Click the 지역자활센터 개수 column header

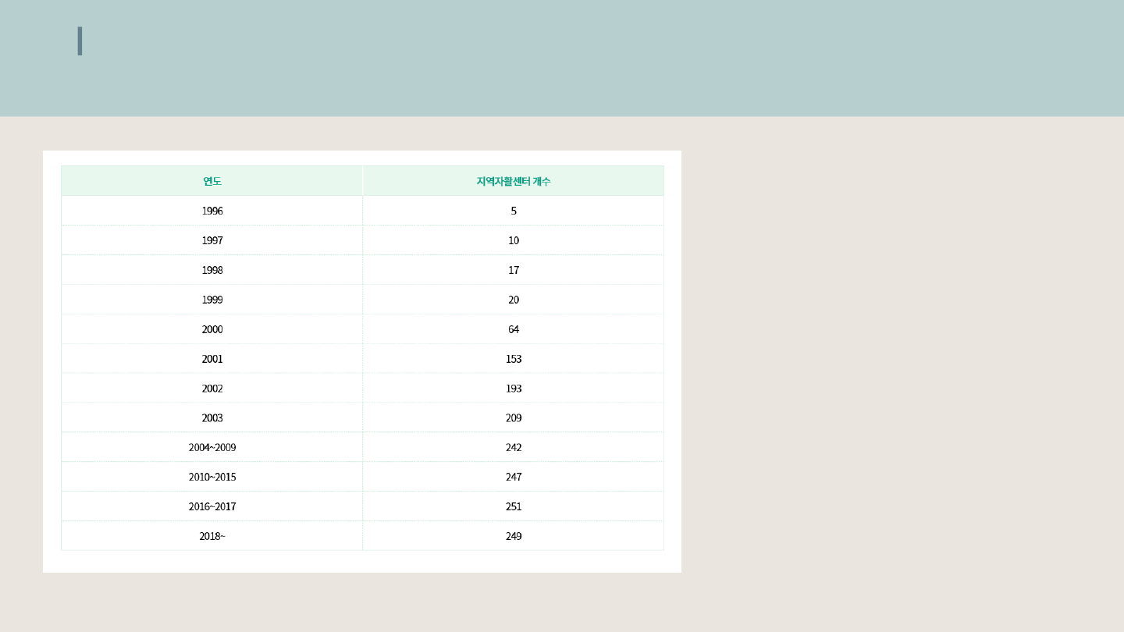pos(513,181)
